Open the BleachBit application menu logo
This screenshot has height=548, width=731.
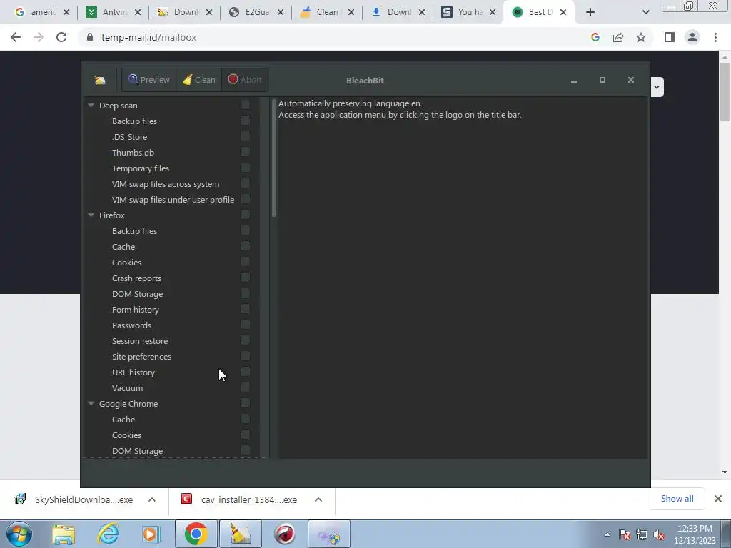click(100, 80)
